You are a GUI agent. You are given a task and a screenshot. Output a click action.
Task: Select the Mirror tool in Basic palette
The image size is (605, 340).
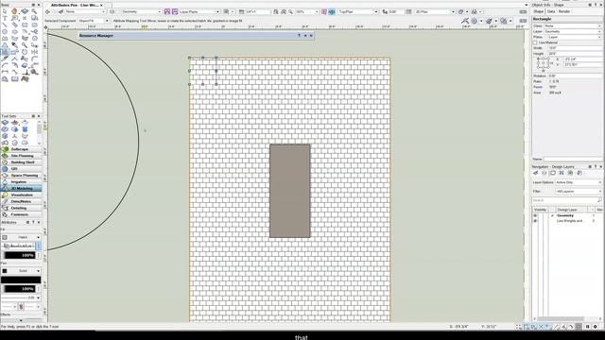pyautogui.click(x=35, y=52)
